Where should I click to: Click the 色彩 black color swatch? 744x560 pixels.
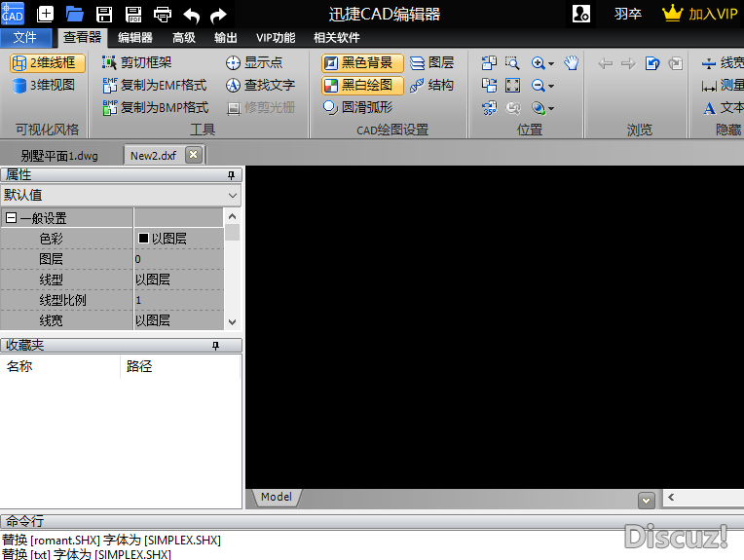click(x=143, y=239)
